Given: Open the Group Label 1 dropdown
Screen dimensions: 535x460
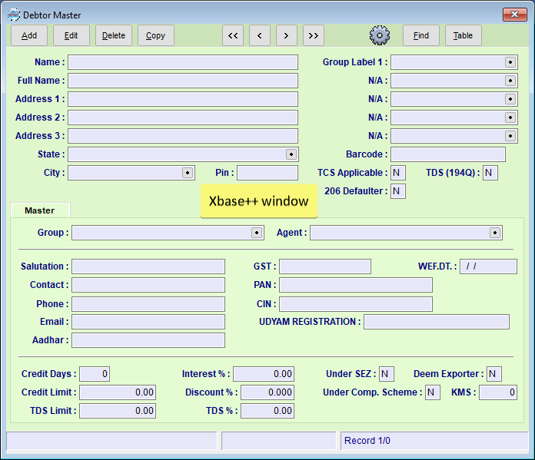Looking at the screenshot, I should tap(510, 62).
